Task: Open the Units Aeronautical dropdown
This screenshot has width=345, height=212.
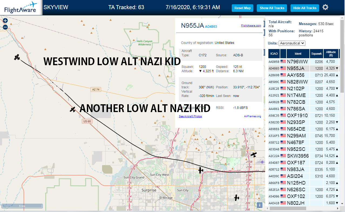Action: (x=292, y=43)
